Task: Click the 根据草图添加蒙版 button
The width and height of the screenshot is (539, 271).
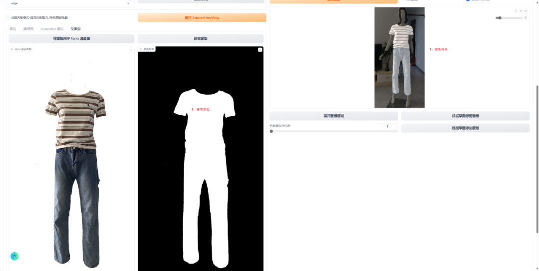Action: coord(466,128)
